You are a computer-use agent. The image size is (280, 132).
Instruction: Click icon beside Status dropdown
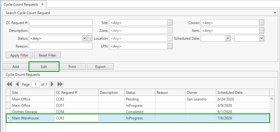click(90, 38)
